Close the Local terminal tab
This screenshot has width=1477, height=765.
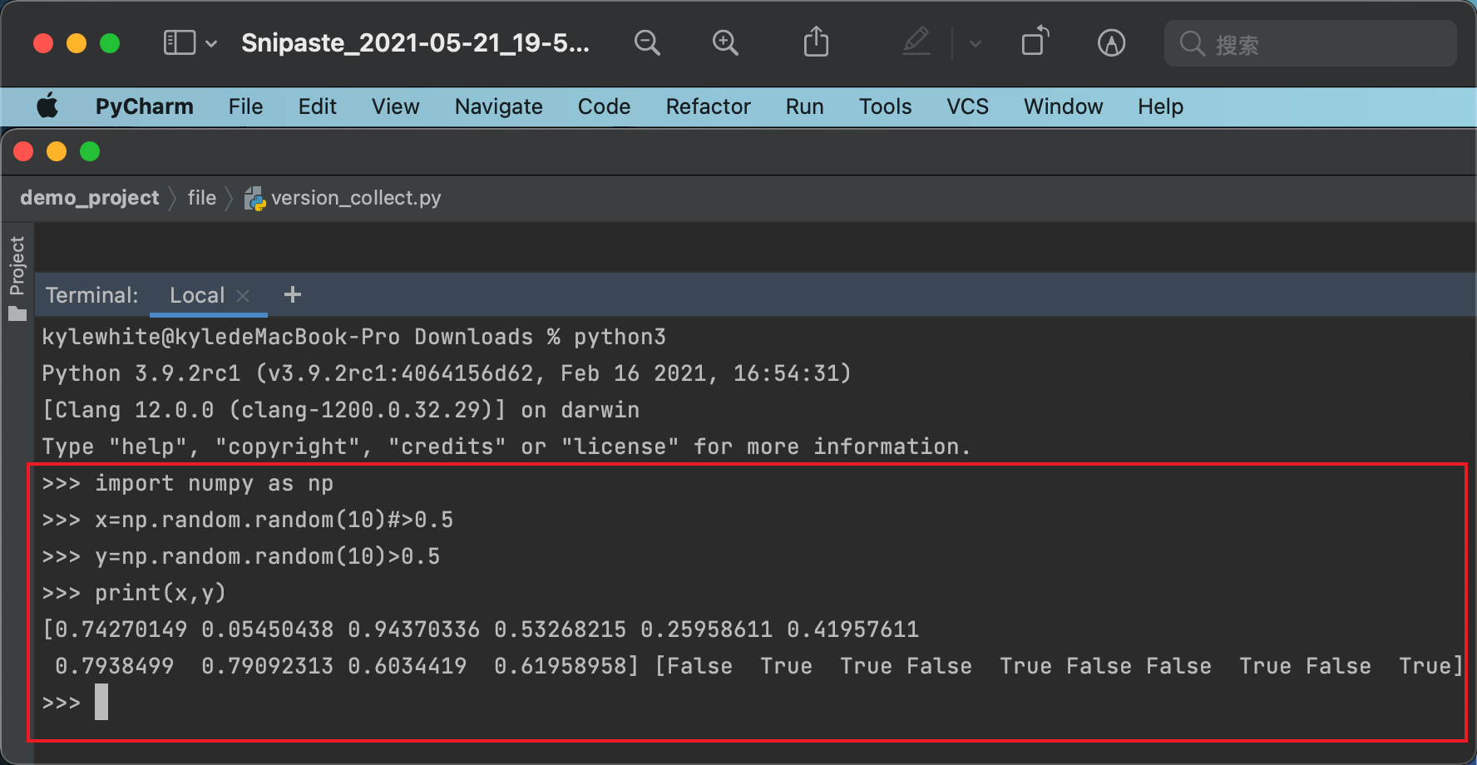click(244, 296)
